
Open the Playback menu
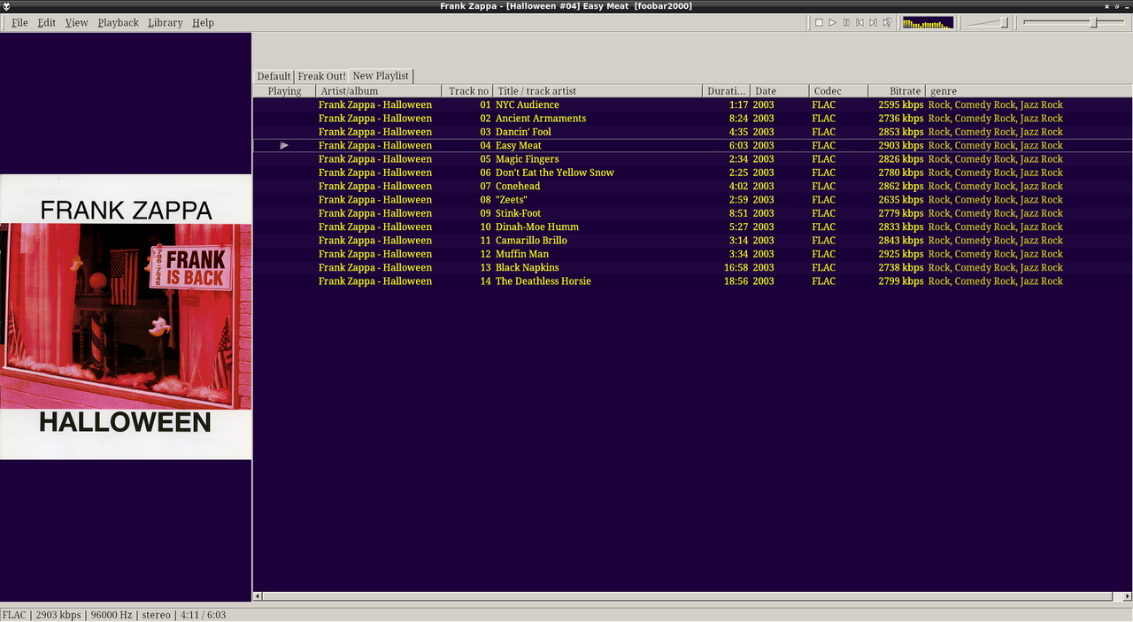(x=118, y=22)
